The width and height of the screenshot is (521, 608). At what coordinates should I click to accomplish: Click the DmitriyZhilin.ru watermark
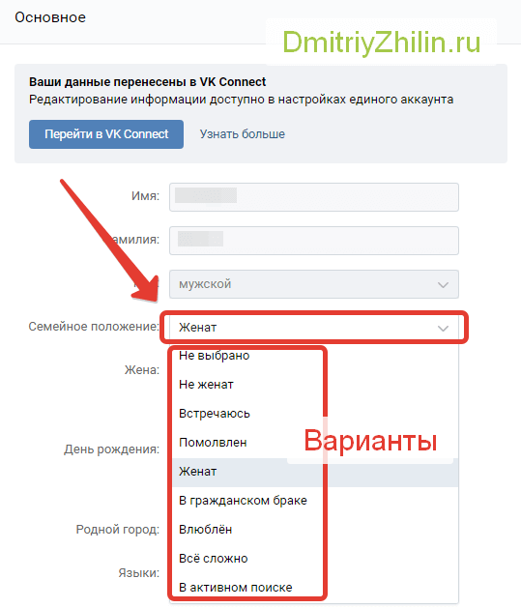382,42
